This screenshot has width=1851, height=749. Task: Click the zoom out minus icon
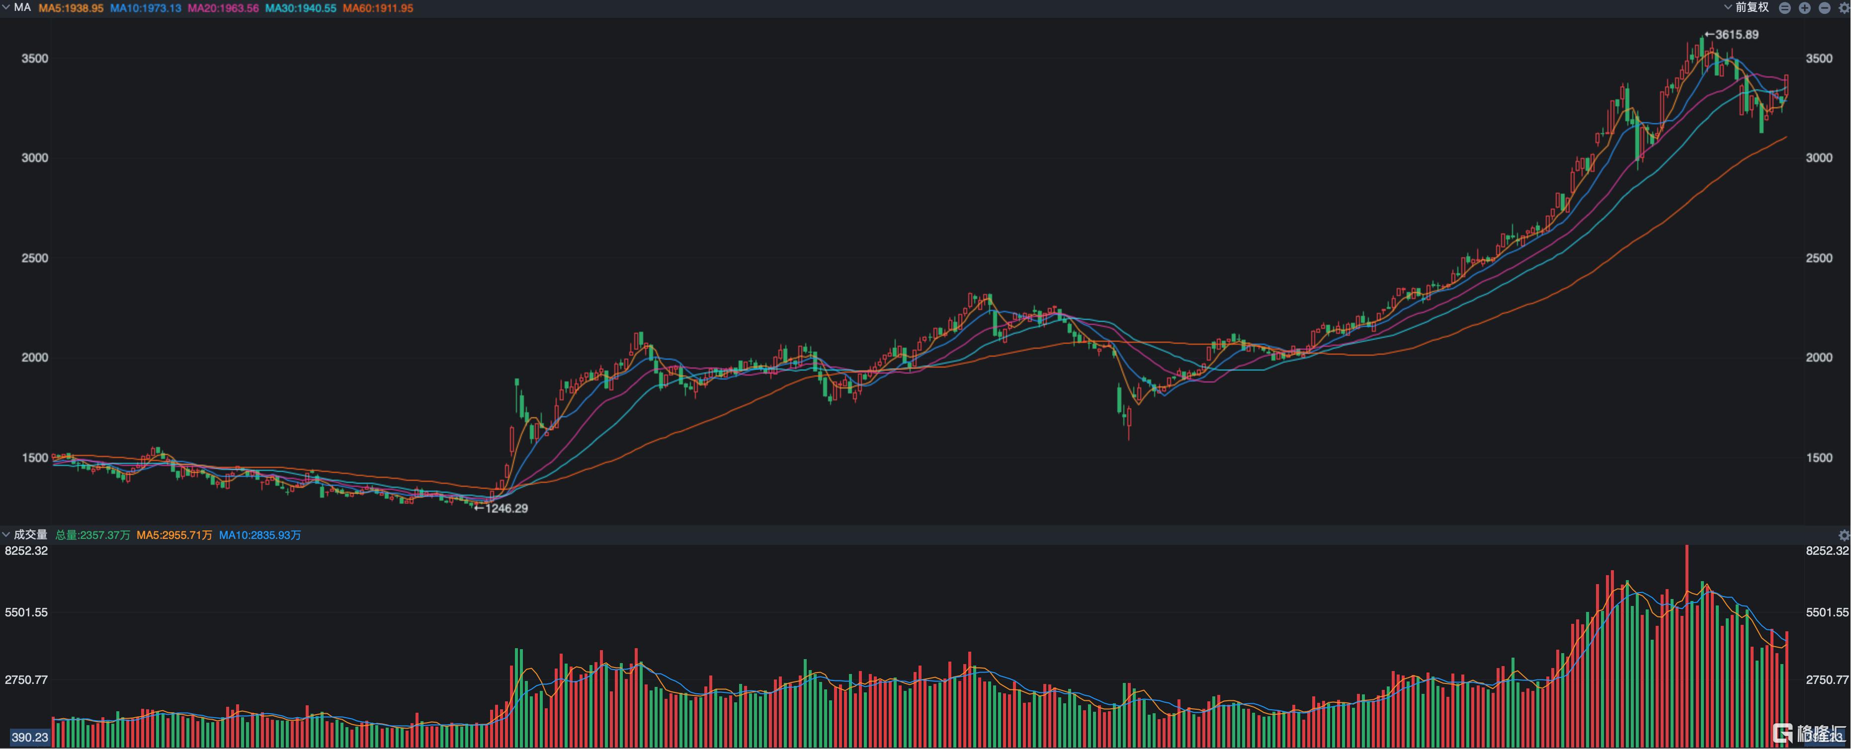1825,8
